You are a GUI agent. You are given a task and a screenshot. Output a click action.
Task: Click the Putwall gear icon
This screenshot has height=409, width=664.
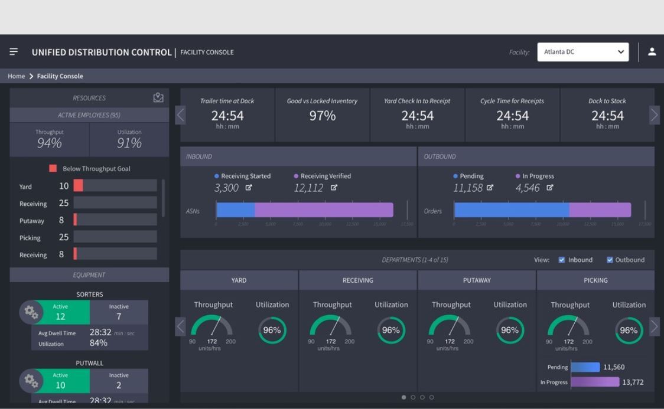[x=31, y=381]
